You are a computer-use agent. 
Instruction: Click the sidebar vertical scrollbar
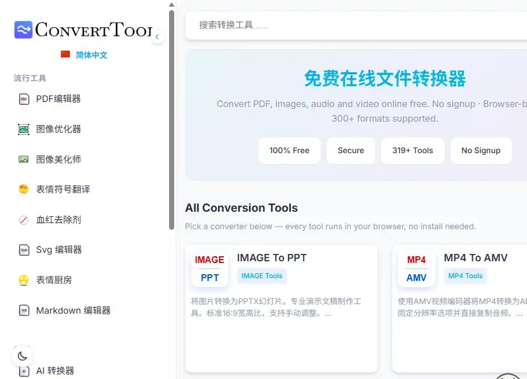pyautogui.click(x=171, y=120)
